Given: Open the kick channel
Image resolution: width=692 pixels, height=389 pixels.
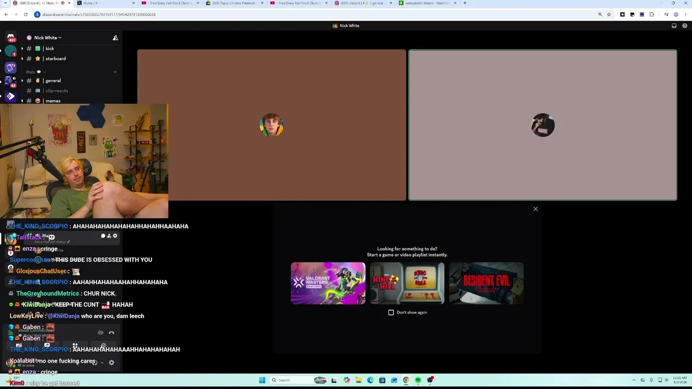Looking at the screenshot, I should [x=70, y=49].
